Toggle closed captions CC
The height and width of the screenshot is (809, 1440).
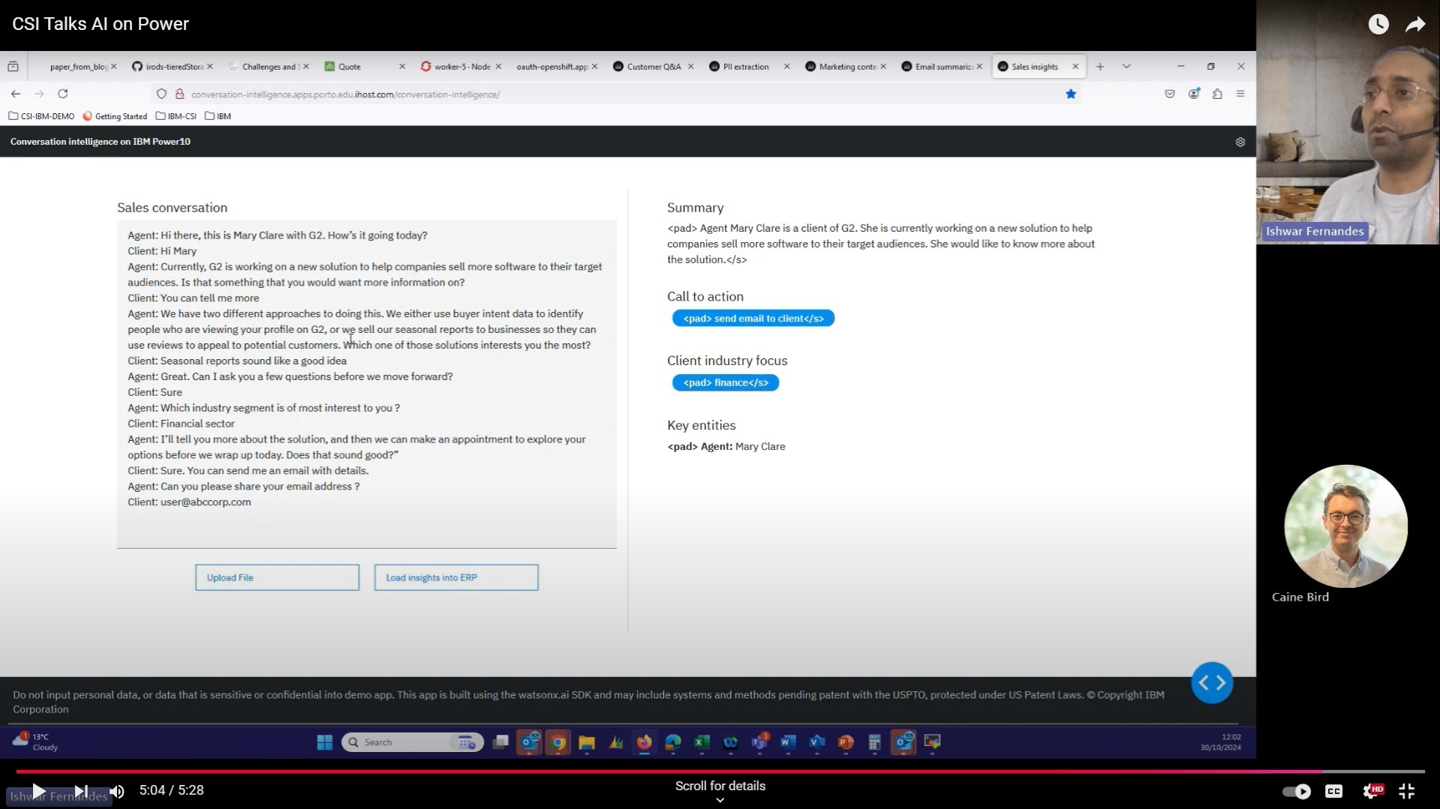tap(1333, 791)
